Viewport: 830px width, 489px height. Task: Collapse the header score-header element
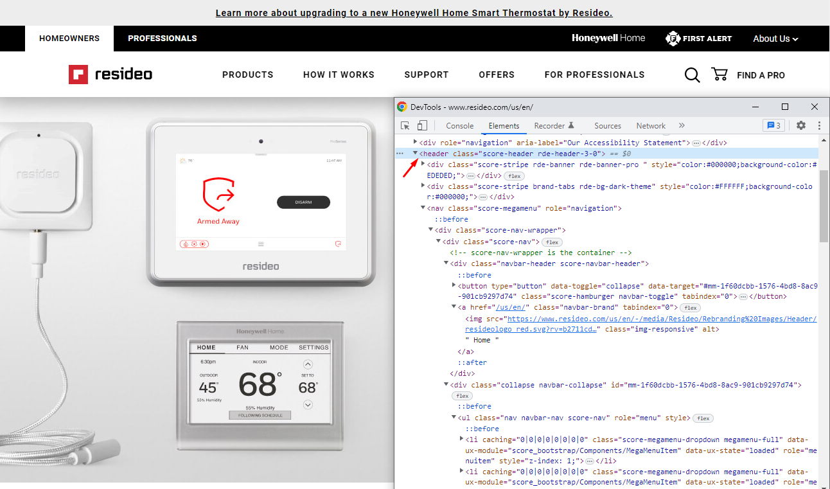coord(415,154)
